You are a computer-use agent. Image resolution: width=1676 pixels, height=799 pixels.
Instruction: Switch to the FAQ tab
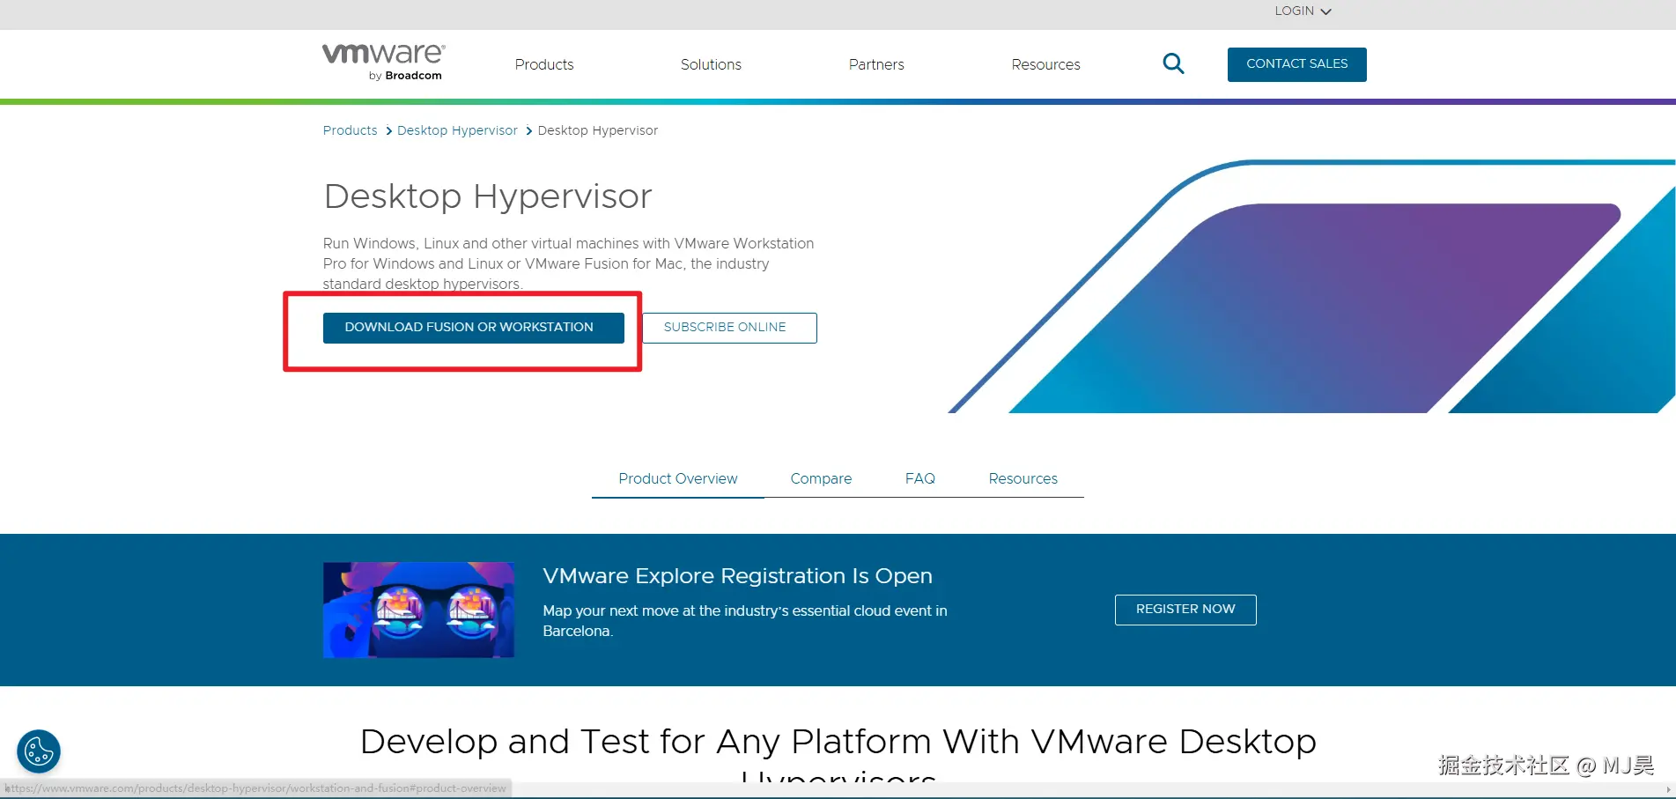click(x=920, y=478)
